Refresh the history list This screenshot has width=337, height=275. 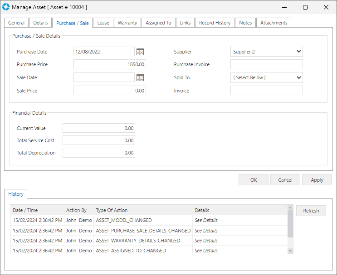[311, 211]
